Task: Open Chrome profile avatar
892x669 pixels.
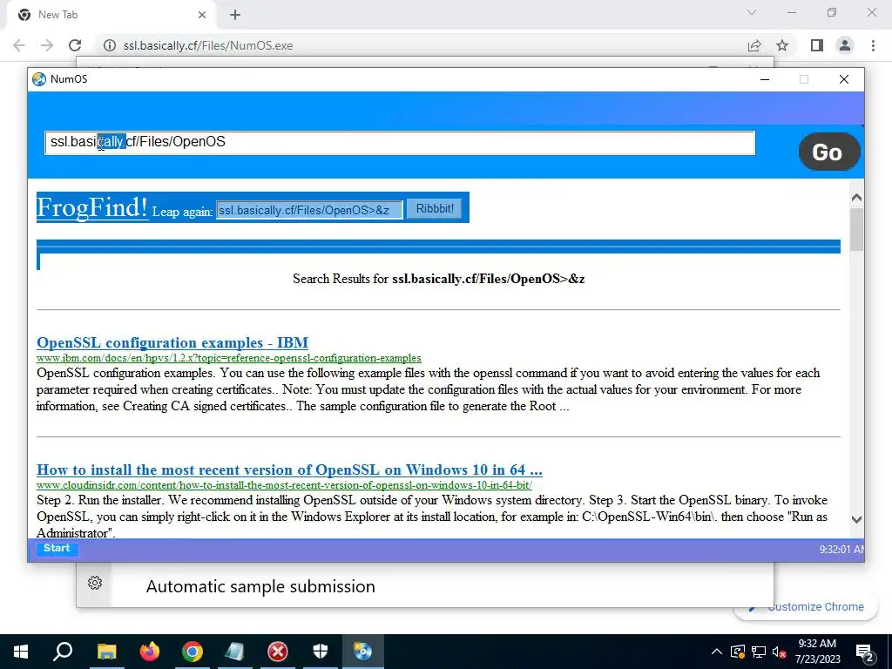Action: pyautogui.click(x=845, y=45)
